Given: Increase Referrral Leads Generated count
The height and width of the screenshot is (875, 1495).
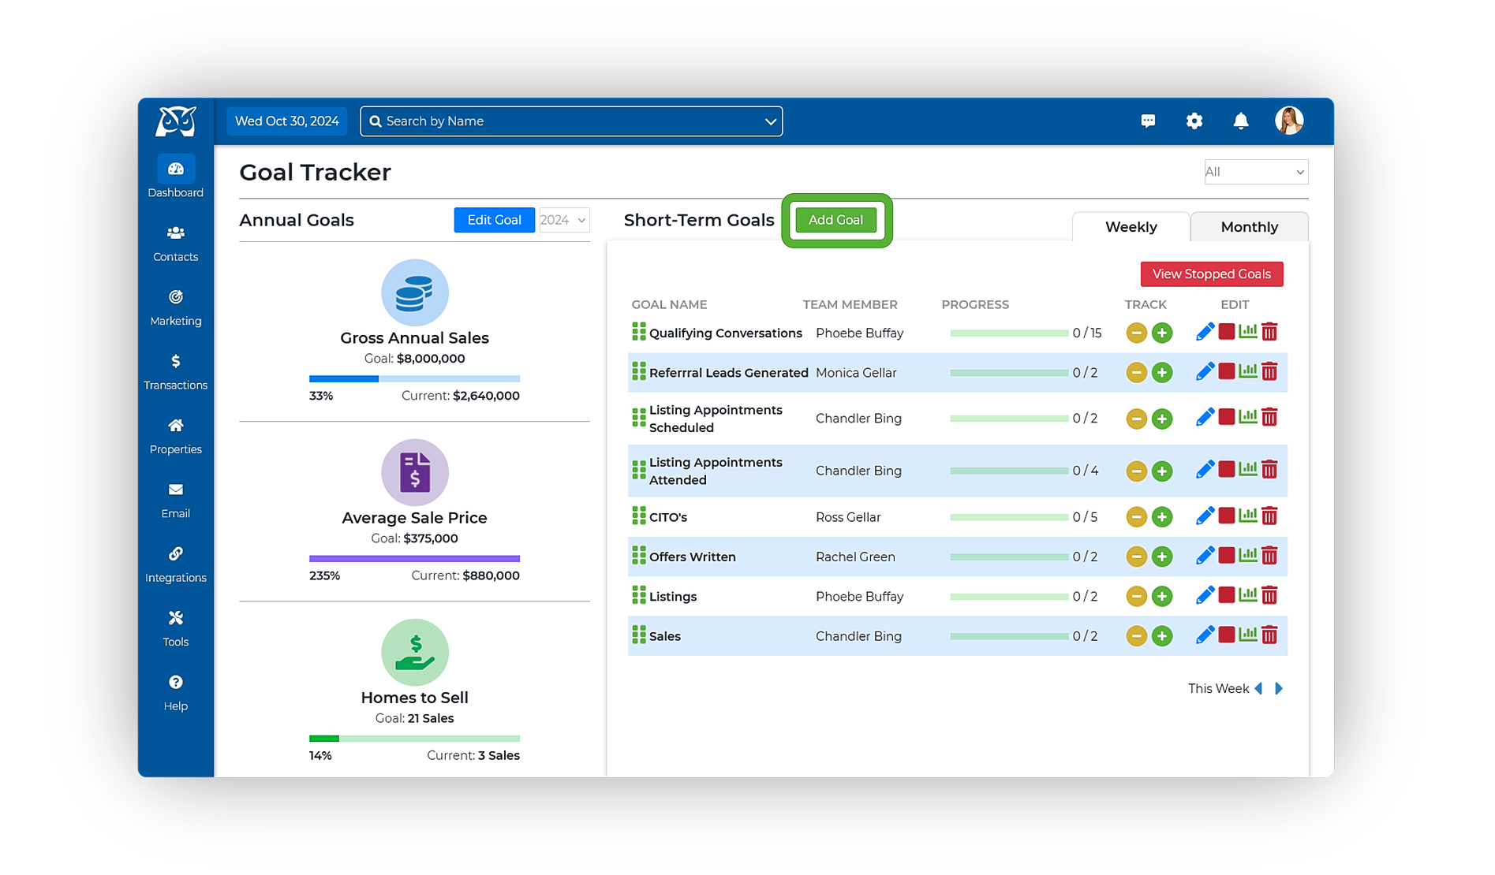Looking at the screenshot, I should (x=1161, y=372).
